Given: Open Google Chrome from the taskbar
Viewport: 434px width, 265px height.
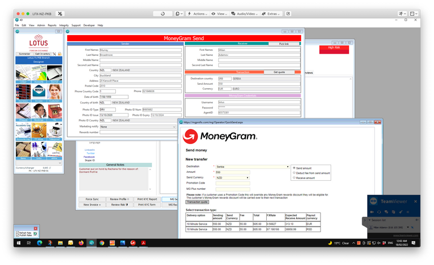Looking at the screenshot, I should coord(102,243).
